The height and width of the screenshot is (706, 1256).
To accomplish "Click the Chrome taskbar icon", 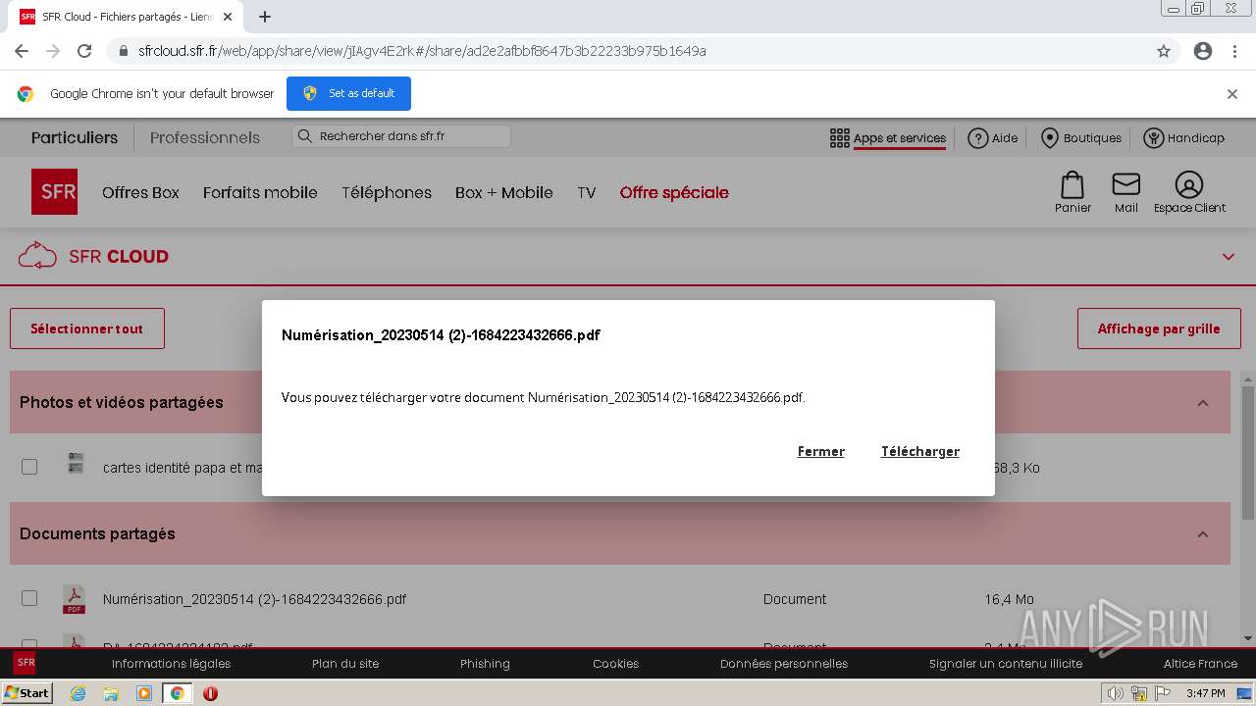I will pyautogui.click(x=177, y=693).
